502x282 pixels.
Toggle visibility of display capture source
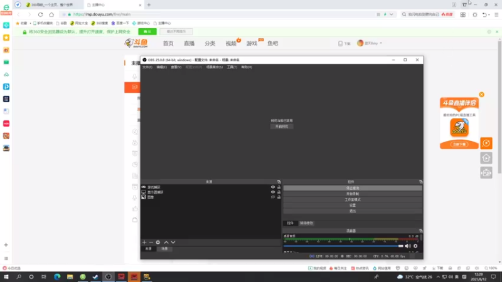pos(273,192)
